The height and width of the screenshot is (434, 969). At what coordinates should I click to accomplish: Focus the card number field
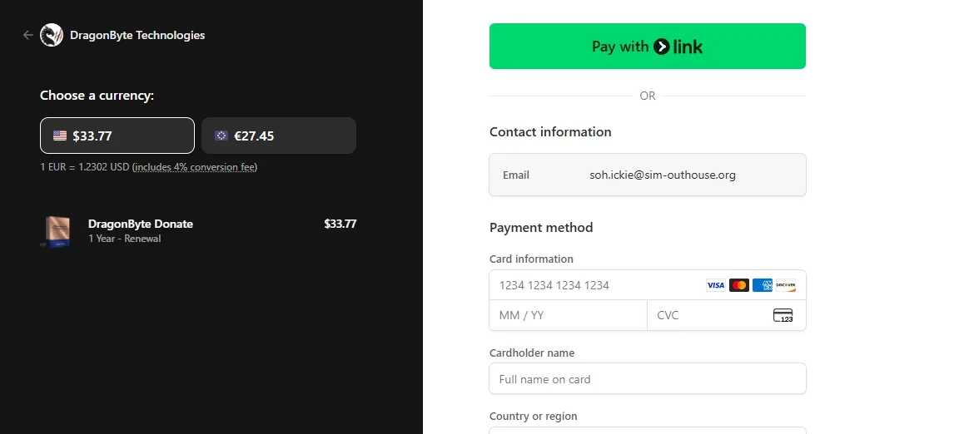(x=595, y=285)
